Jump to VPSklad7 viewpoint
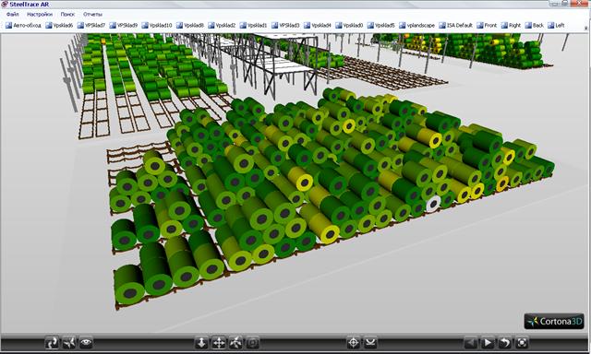This screenshot has height=354, width=591. (x=91, y=25)
